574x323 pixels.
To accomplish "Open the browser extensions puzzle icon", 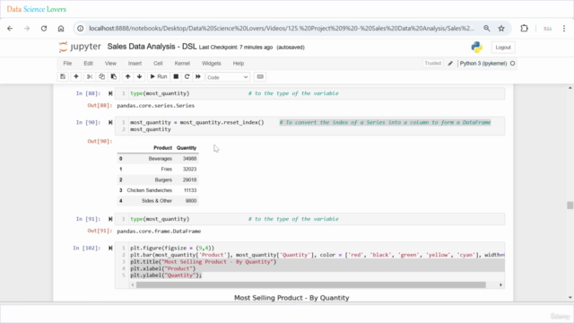I will 524,28.
